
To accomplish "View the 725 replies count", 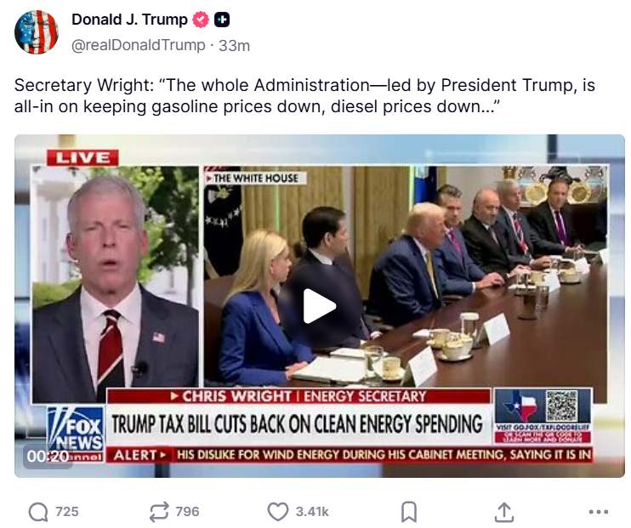I will tap(67, 512).
